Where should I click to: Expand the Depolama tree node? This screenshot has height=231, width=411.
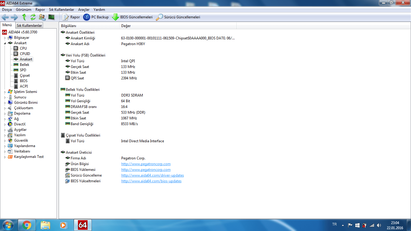click(5, 113)
